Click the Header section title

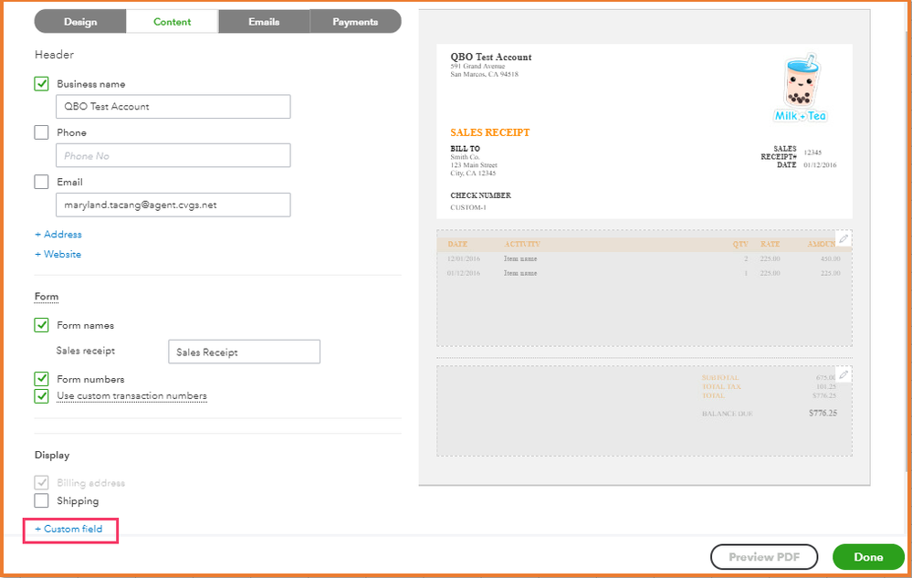[x=54, y=55]
